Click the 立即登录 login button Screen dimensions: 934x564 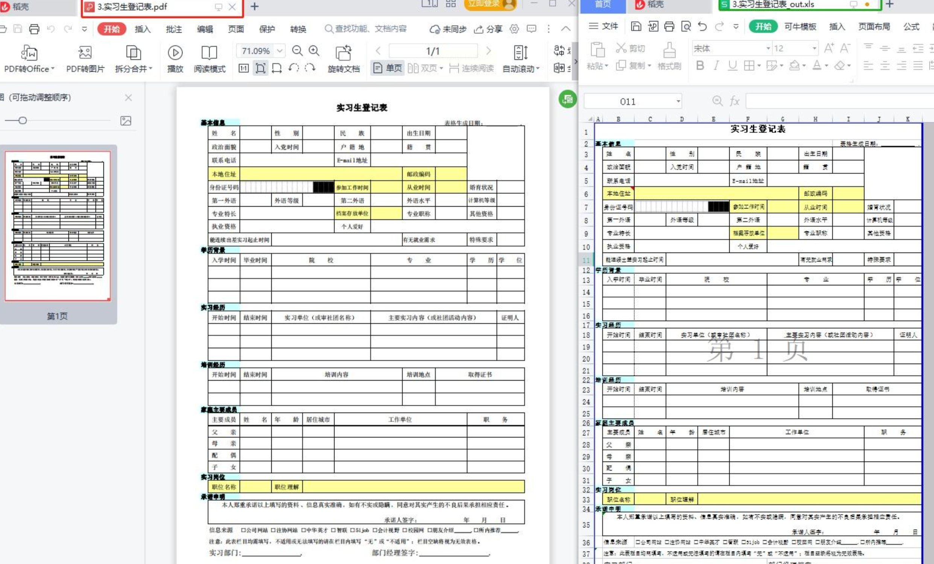pos(484,4)
